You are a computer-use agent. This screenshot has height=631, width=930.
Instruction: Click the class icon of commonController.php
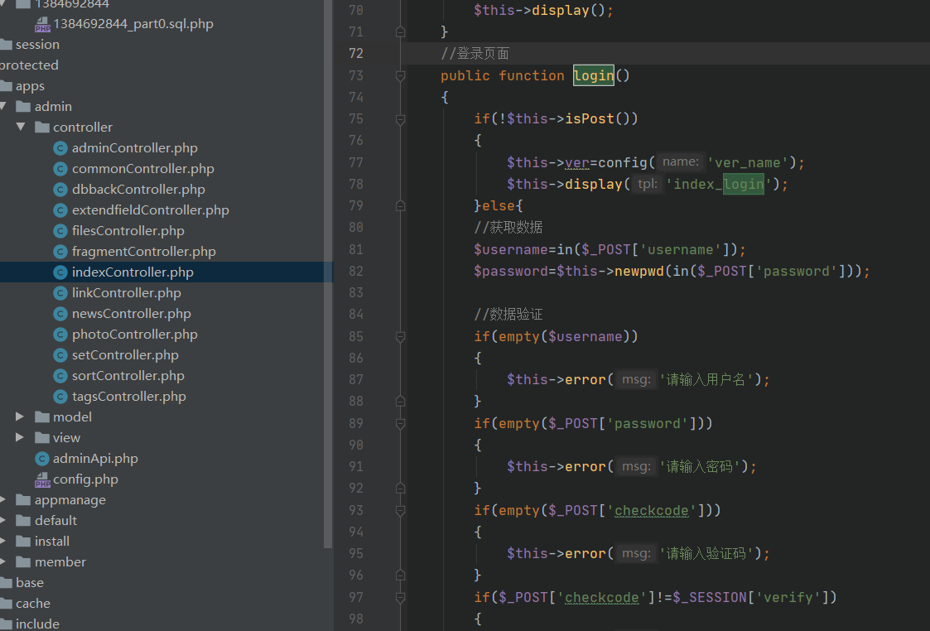(x=60, y=169)
